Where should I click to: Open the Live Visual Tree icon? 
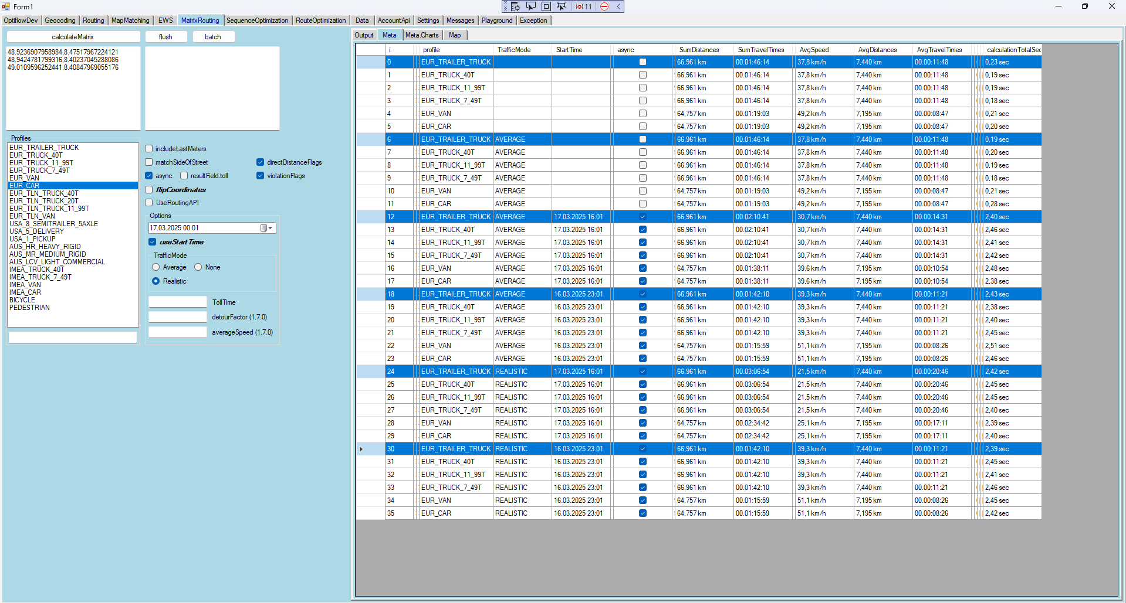pos(515,6)
